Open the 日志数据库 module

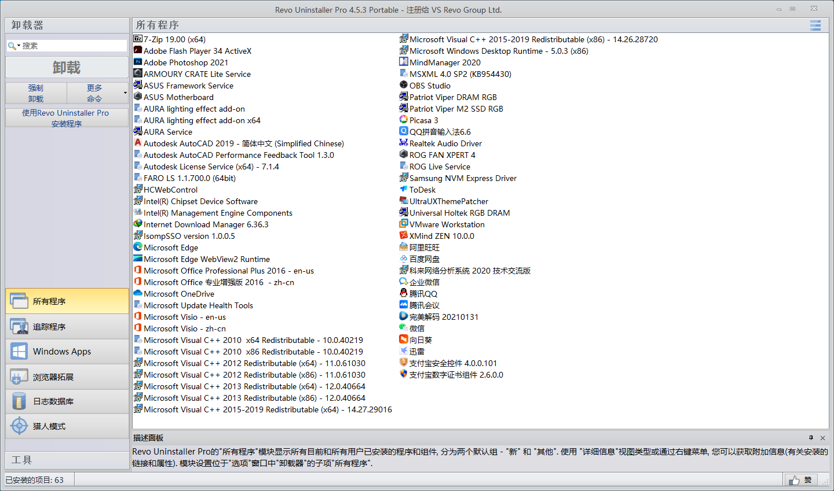67,401
